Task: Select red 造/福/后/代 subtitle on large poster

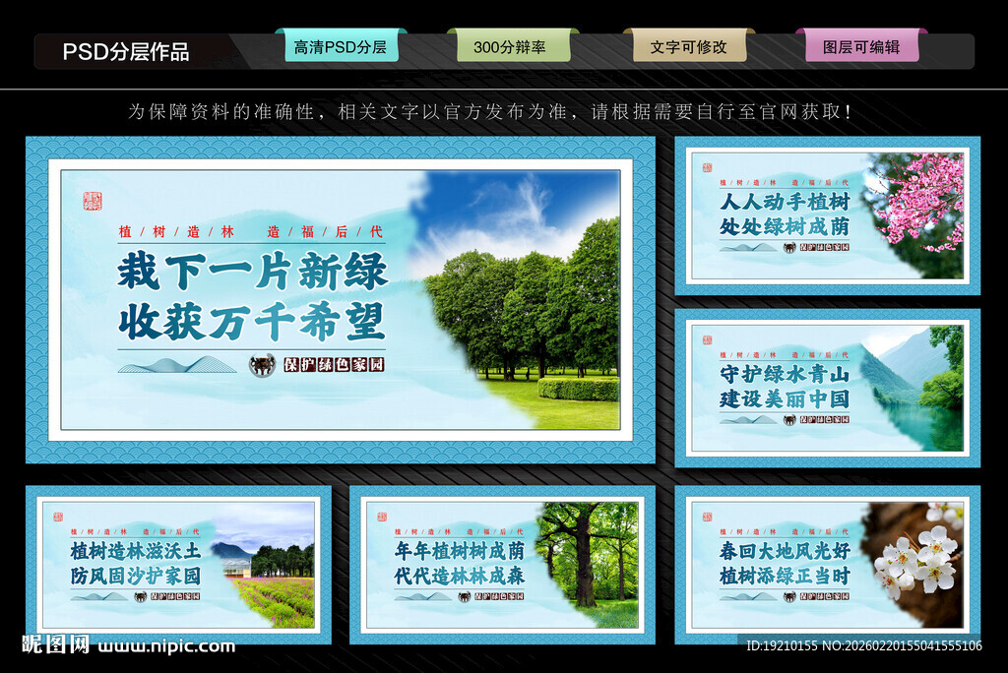Action: (x=325, y=232)
